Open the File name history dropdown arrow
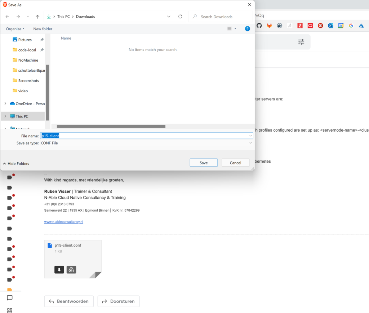Screen dimensions: 369x313 [250, 136]
